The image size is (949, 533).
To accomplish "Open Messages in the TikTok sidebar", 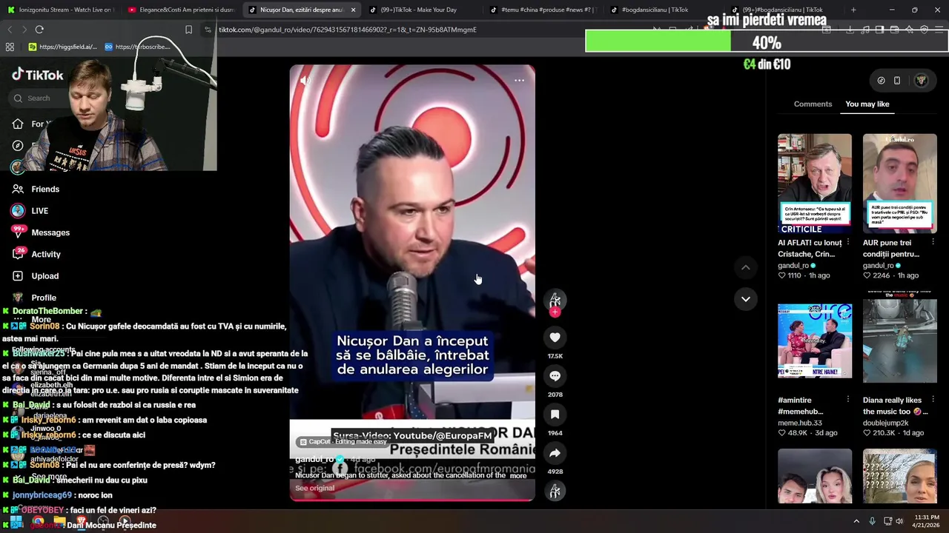I will click(x=41, y=232).
